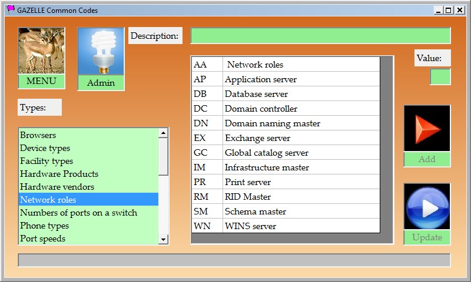Click the gazelle MENU image
The image size is (471, 282).
click(41, 51)
